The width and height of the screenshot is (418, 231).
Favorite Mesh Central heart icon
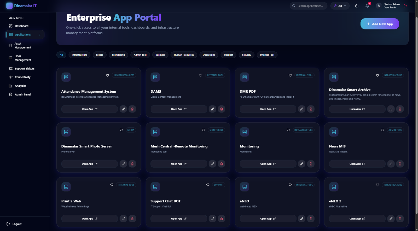click(x=204, y=130)
